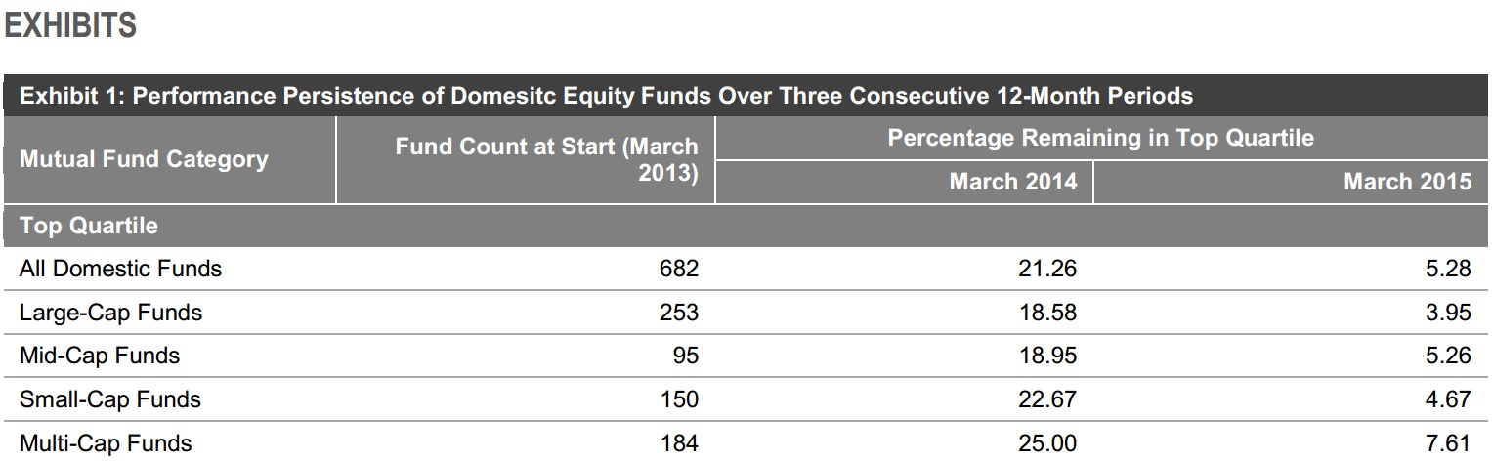The image size is (1492, 461).
Task: Select the March 2014 column header
Action: [x=1012, y=182]
